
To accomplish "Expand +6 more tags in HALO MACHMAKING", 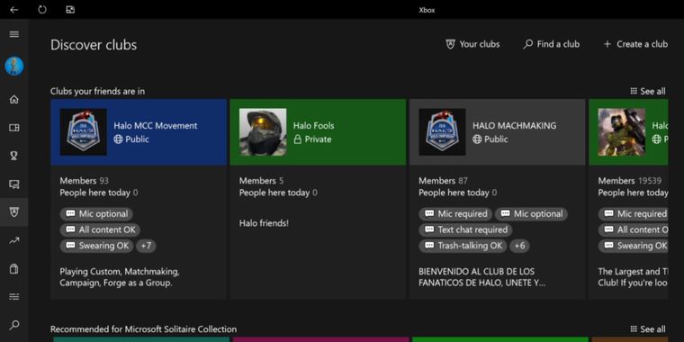I will pyautogui.click(x=519, y=246).
